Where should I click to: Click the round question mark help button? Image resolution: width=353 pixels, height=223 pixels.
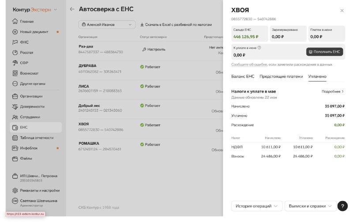(x=342, y=206)
